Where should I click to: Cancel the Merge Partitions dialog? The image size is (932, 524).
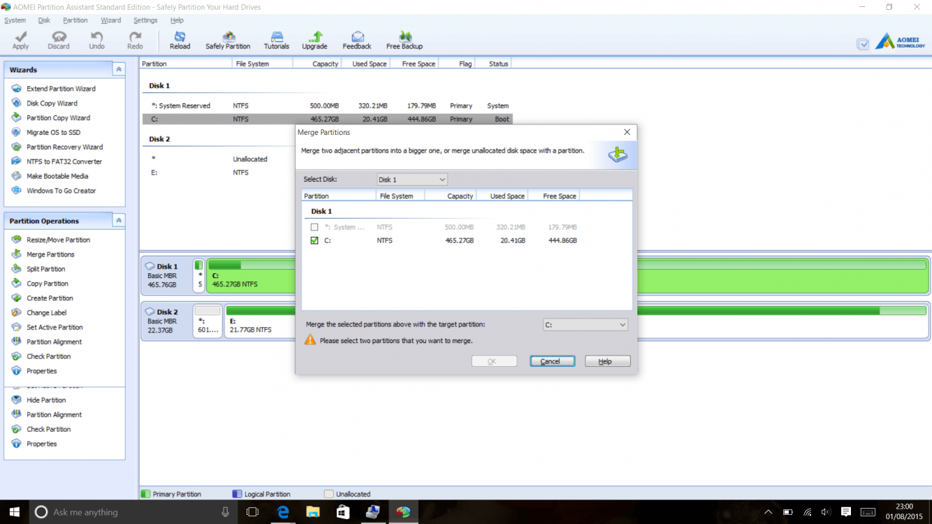(552, 361)
